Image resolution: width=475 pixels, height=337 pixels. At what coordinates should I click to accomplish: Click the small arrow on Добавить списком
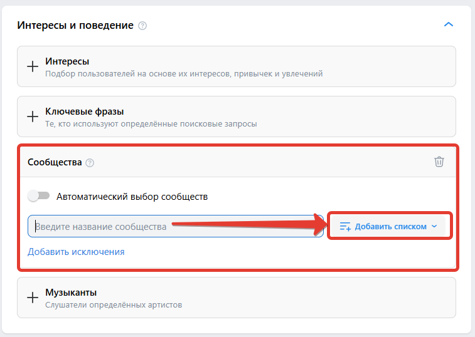(x=434, y=226)
